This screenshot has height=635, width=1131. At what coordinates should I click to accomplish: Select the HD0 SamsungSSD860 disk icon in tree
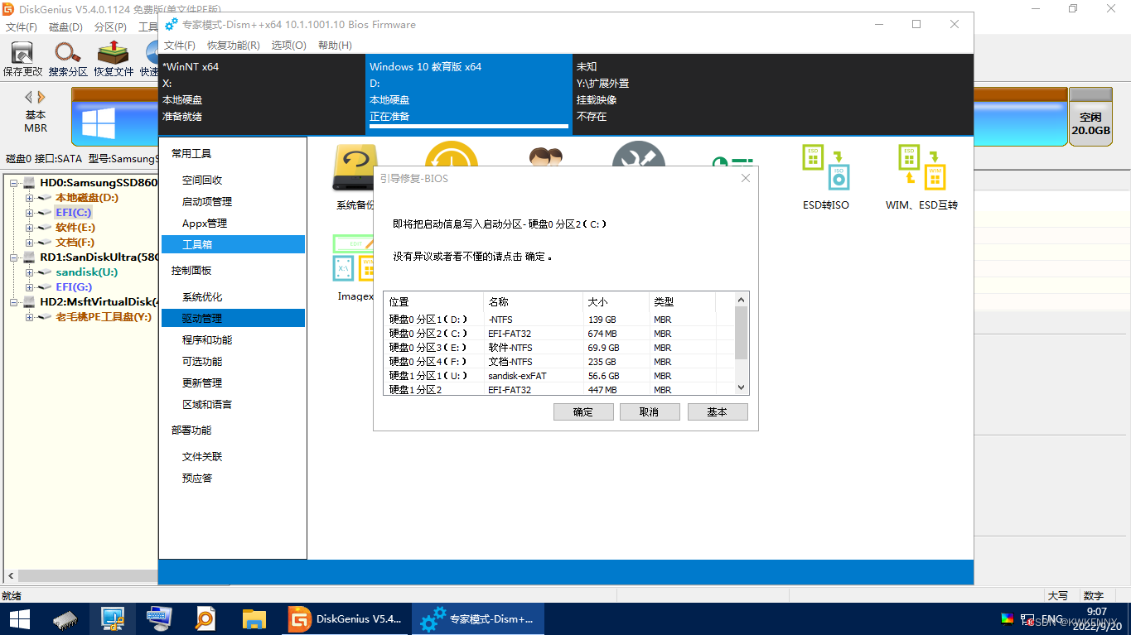tap(29, 182)
